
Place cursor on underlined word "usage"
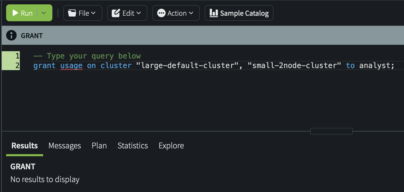click(x=71, y=65)
